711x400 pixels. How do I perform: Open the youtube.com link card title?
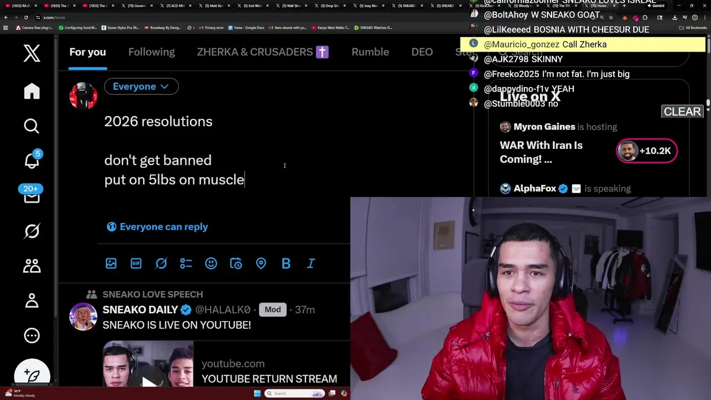(x=269, y=378)
